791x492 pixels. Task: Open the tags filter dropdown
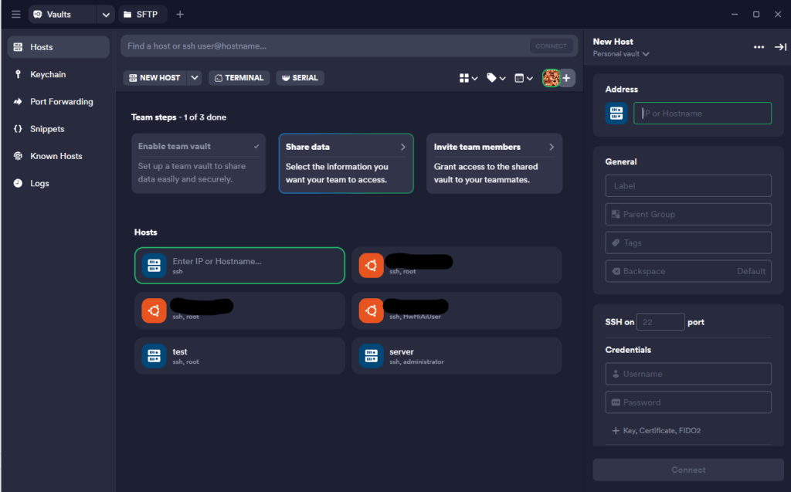coord(496,78)
